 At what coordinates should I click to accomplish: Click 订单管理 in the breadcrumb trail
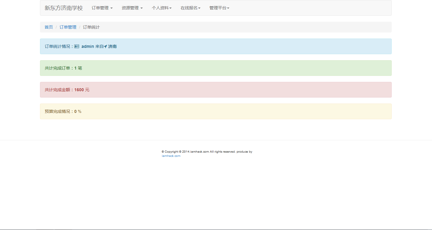[68, 27]
